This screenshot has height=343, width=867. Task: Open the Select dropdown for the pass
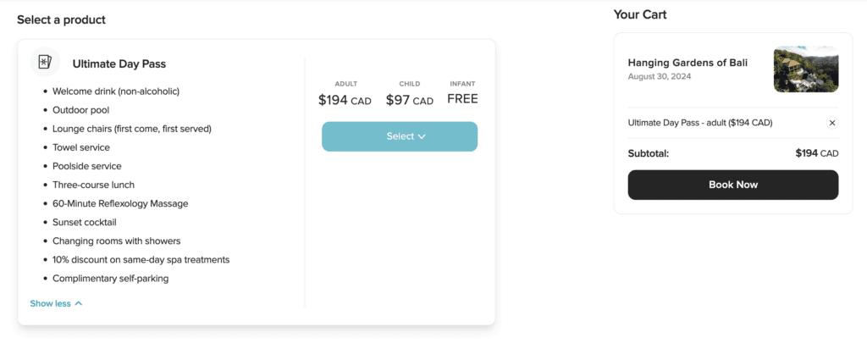tap(400, 136)
